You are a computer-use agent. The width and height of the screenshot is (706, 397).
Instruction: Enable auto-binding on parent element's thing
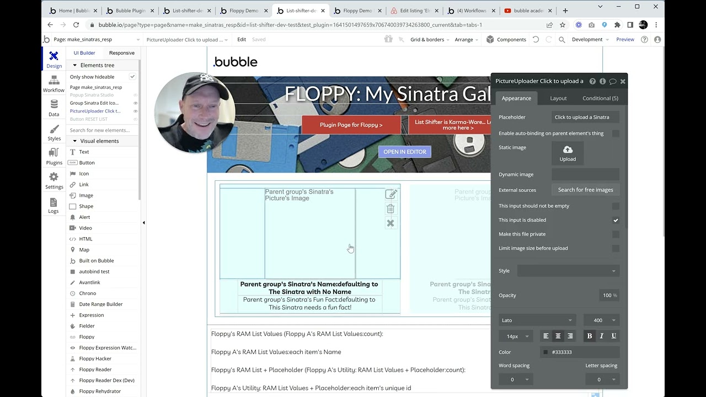pos(616,133)
